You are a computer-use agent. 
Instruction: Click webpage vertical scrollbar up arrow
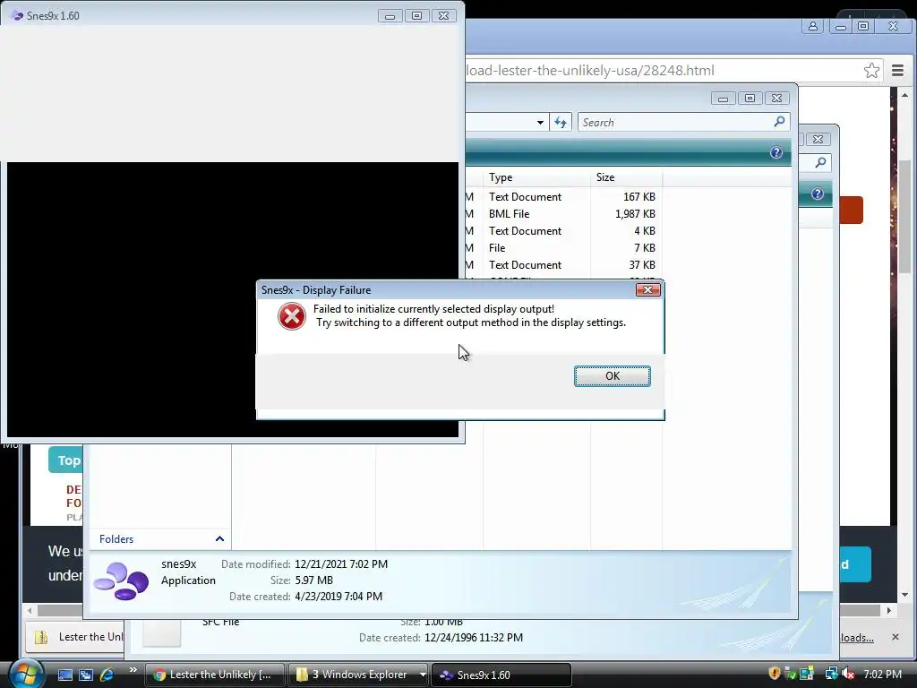pyautogui.click(x=904, y=95)
